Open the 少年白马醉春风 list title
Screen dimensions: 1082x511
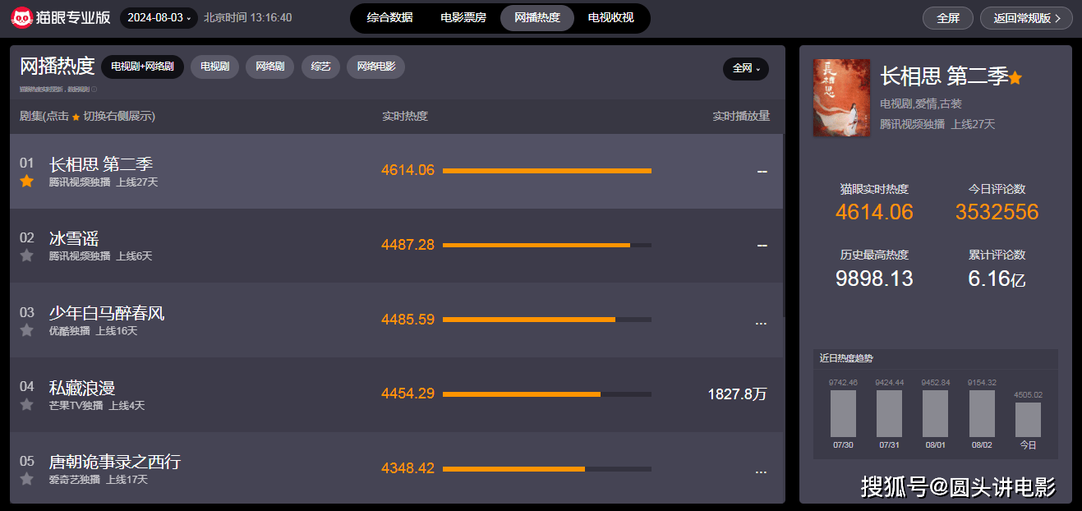coord(107,313)
